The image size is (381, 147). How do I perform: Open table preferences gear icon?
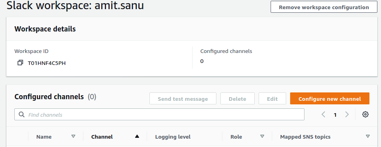365,114
